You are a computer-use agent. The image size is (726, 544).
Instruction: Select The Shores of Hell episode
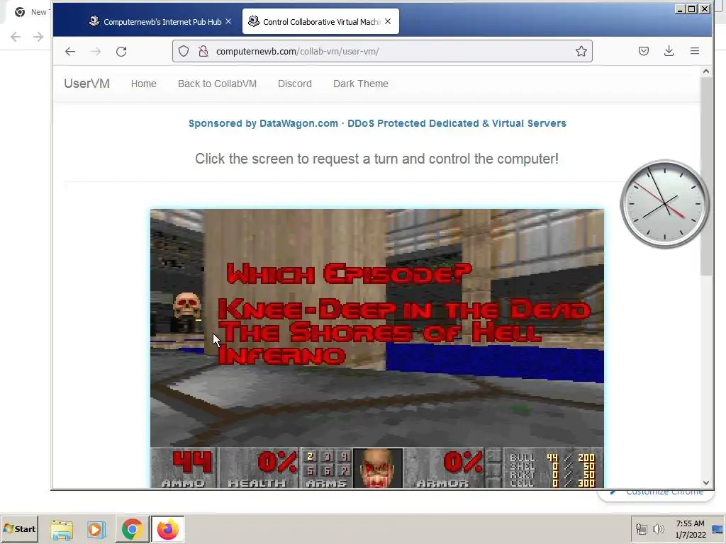click(380, 332)
